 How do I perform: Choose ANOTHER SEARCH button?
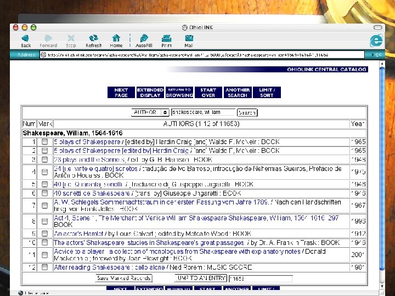pos(238,93)
